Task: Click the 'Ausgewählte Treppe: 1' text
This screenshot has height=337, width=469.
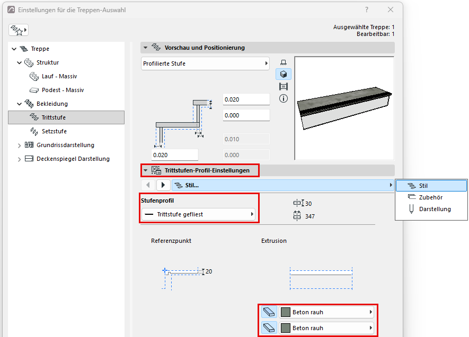Action: [x=364, y=27]
